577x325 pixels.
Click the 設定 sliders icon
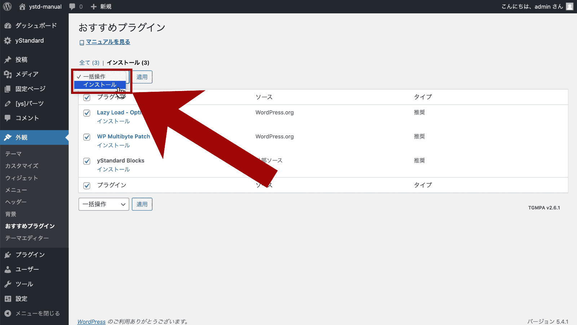[8, 299]
